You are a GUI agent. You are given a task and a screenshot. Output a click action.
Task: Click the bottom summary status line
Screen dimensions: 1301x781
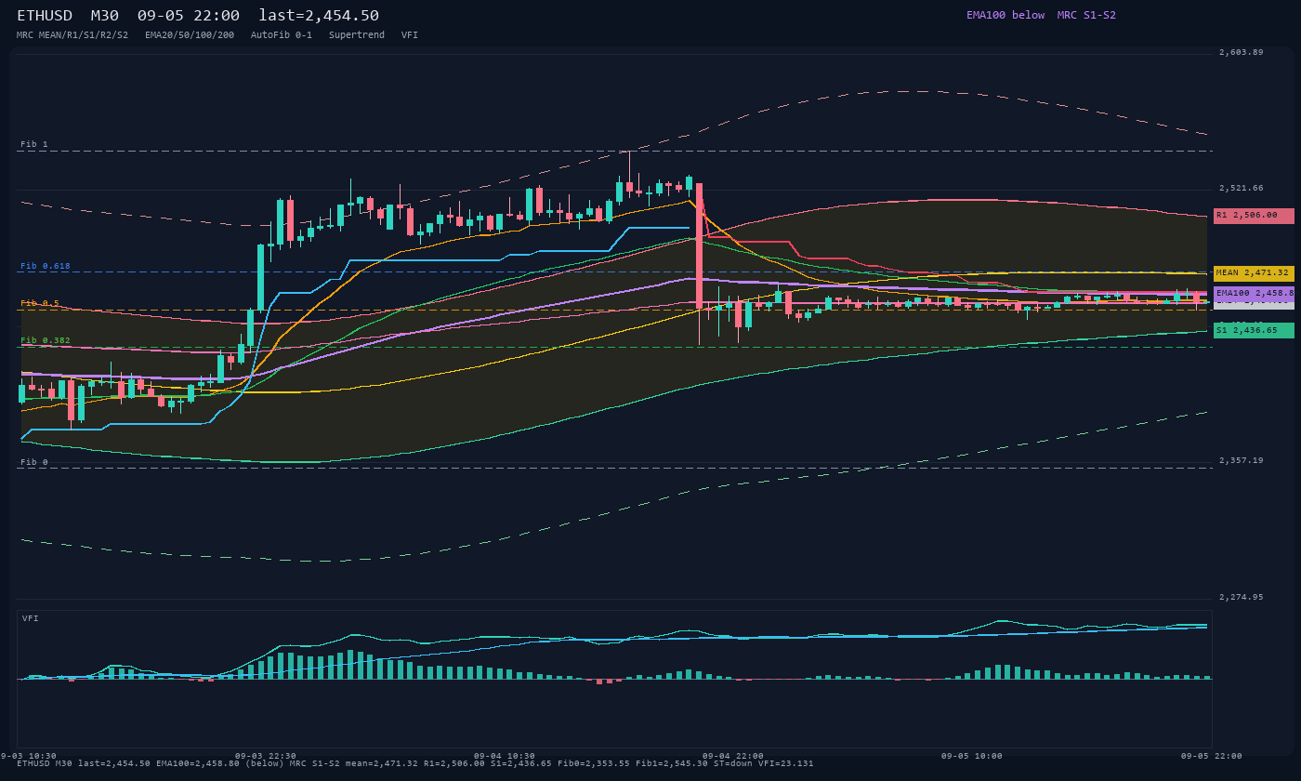coord(415,763)
